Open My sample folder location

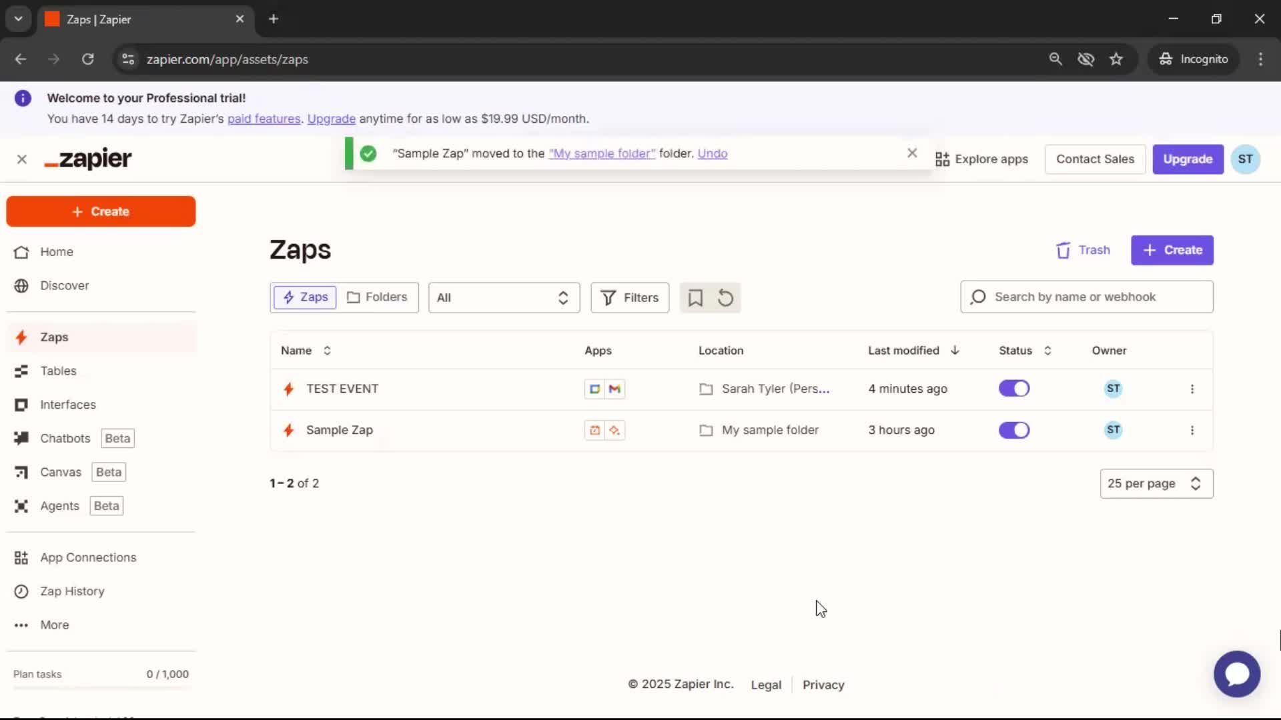click(x=759, y=430)
